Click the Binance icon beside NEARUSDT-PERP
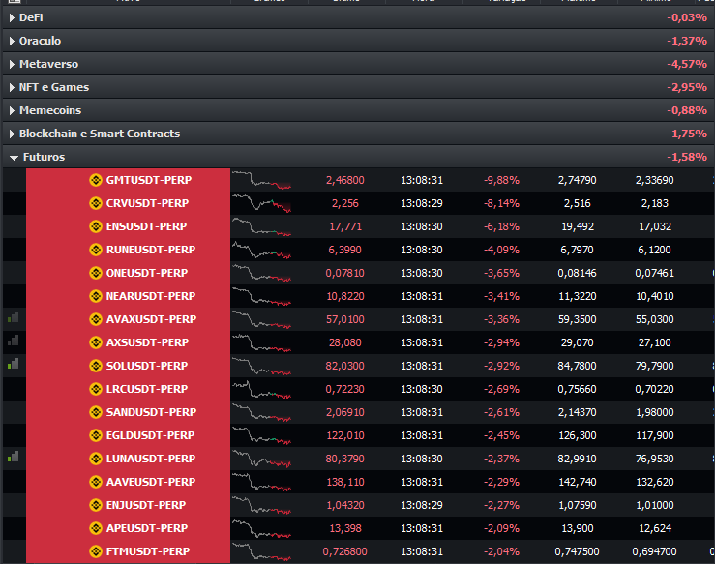 point(96,296)
